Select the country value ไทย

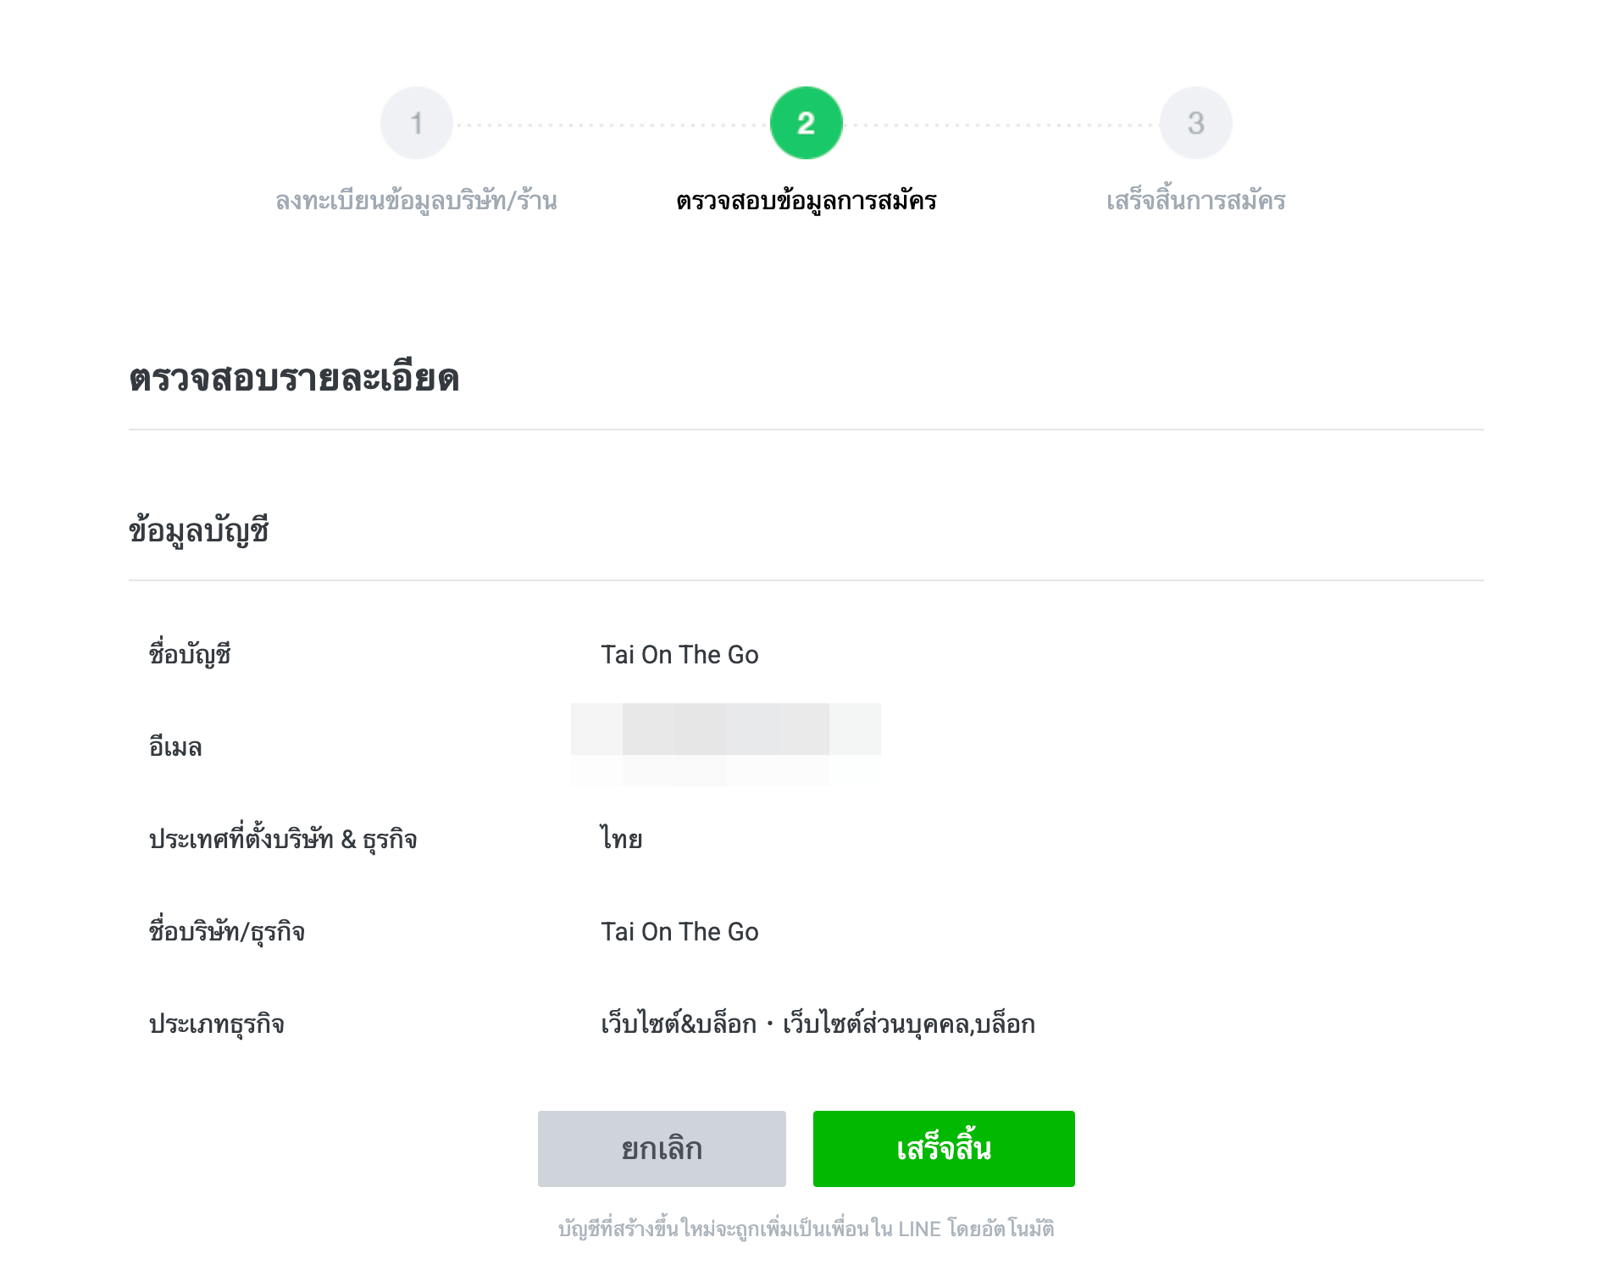point(619,838)
